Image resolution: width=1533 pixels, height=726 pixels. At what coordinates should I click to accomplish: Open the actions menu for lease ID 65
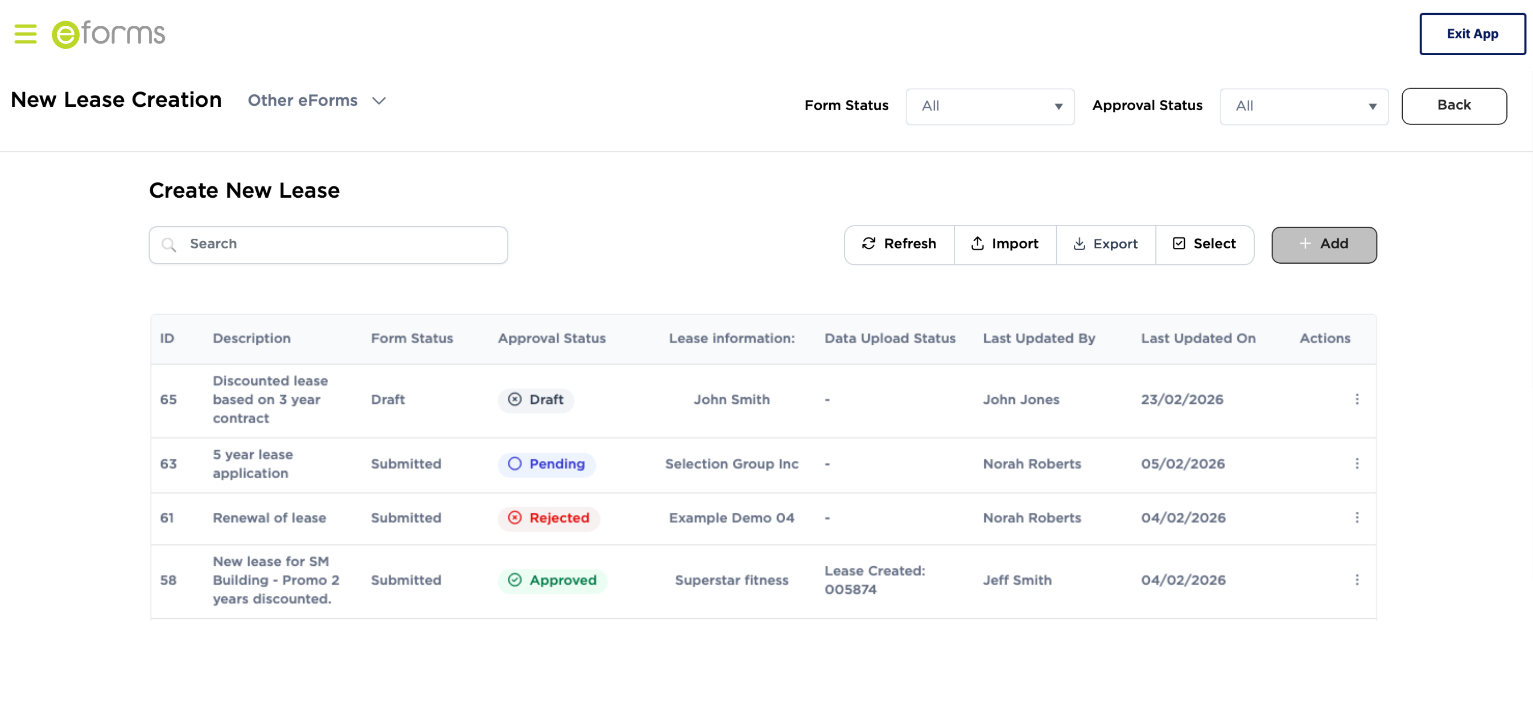tap(1357, 400)
